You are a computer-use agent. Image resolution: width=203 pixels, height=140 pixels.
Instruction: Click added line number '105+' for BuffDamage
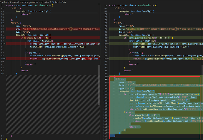(x=106, y=106)
